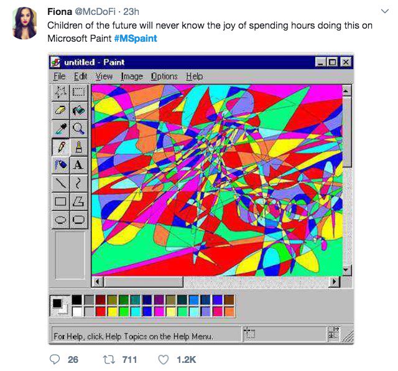This screenshot has height=371, width=398.
Task: Select the Eraser tool
Action: click(61, 110)
